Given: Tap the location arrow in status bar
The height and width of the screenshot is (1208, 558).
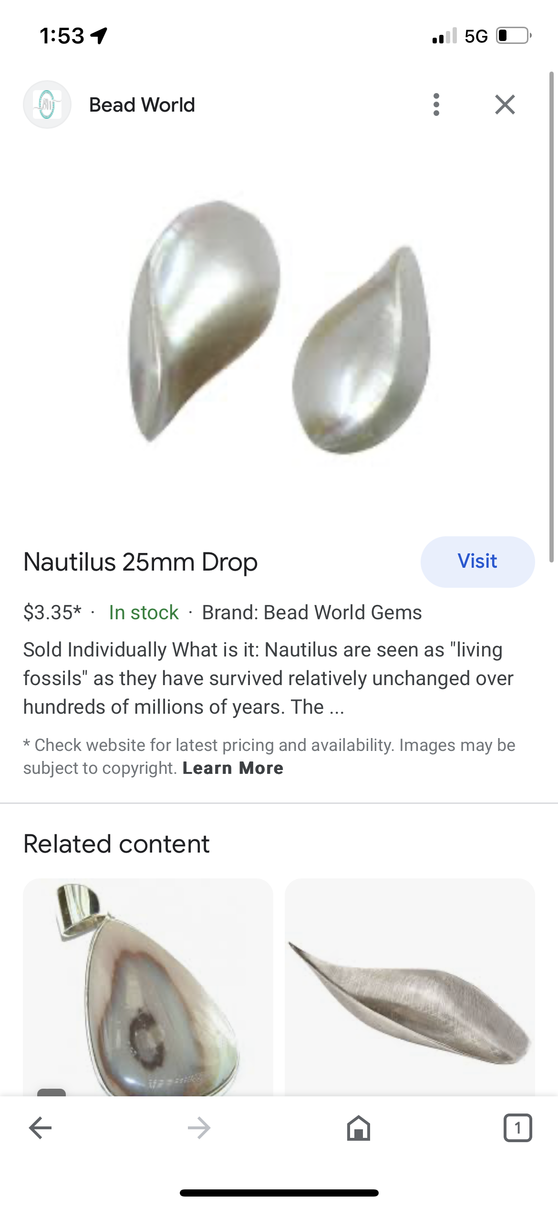Looking at the screenshot, I should coord(99,36).
